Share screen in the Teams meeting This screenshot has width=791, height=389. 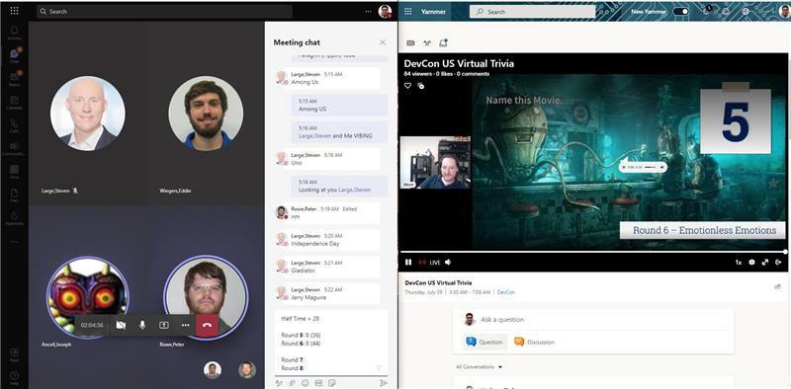click(164, 325)
